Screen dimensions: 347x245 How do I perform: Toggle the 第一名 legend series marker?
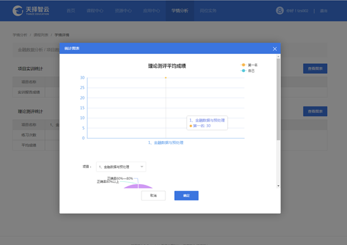click(243, 65)
